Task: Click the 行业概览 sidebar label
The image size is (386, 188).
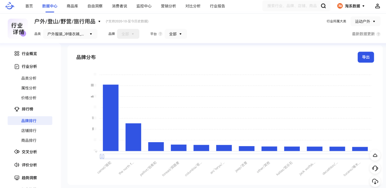Action: click(x=29, y=54)
